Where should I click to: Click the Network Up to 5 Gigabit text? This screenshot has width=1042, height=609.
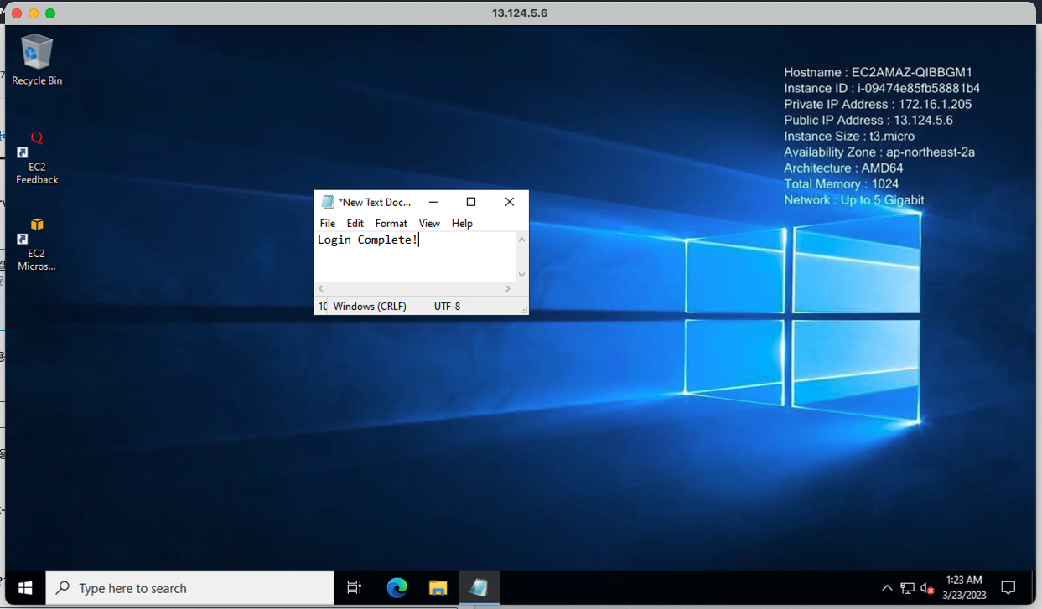[854, 199]
